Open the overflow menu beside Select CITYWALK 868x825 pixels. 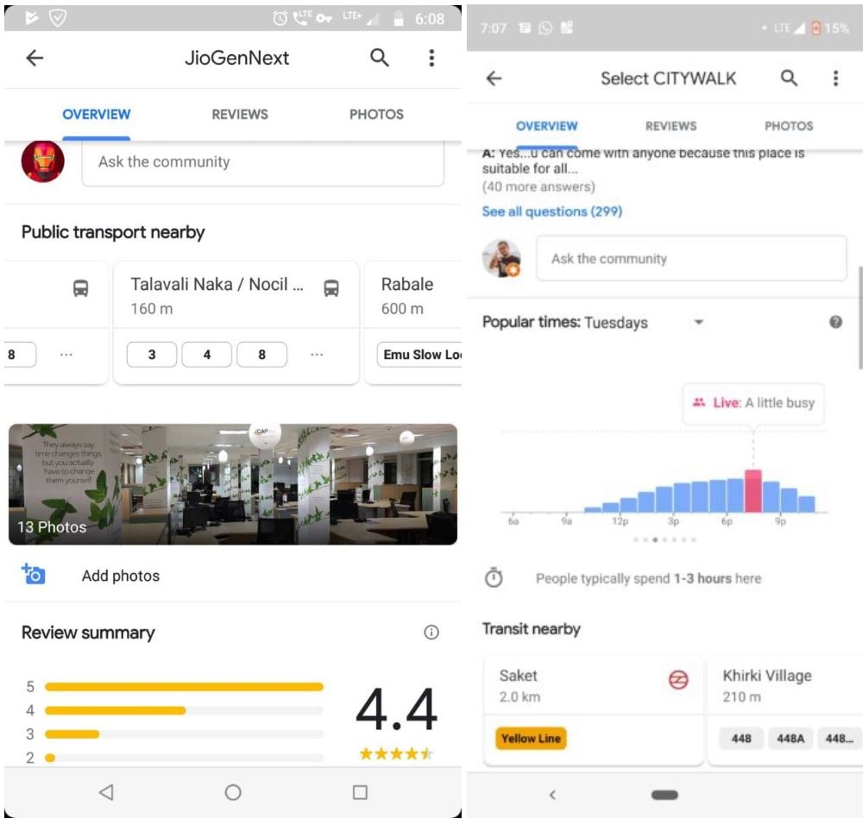point(836,78)
